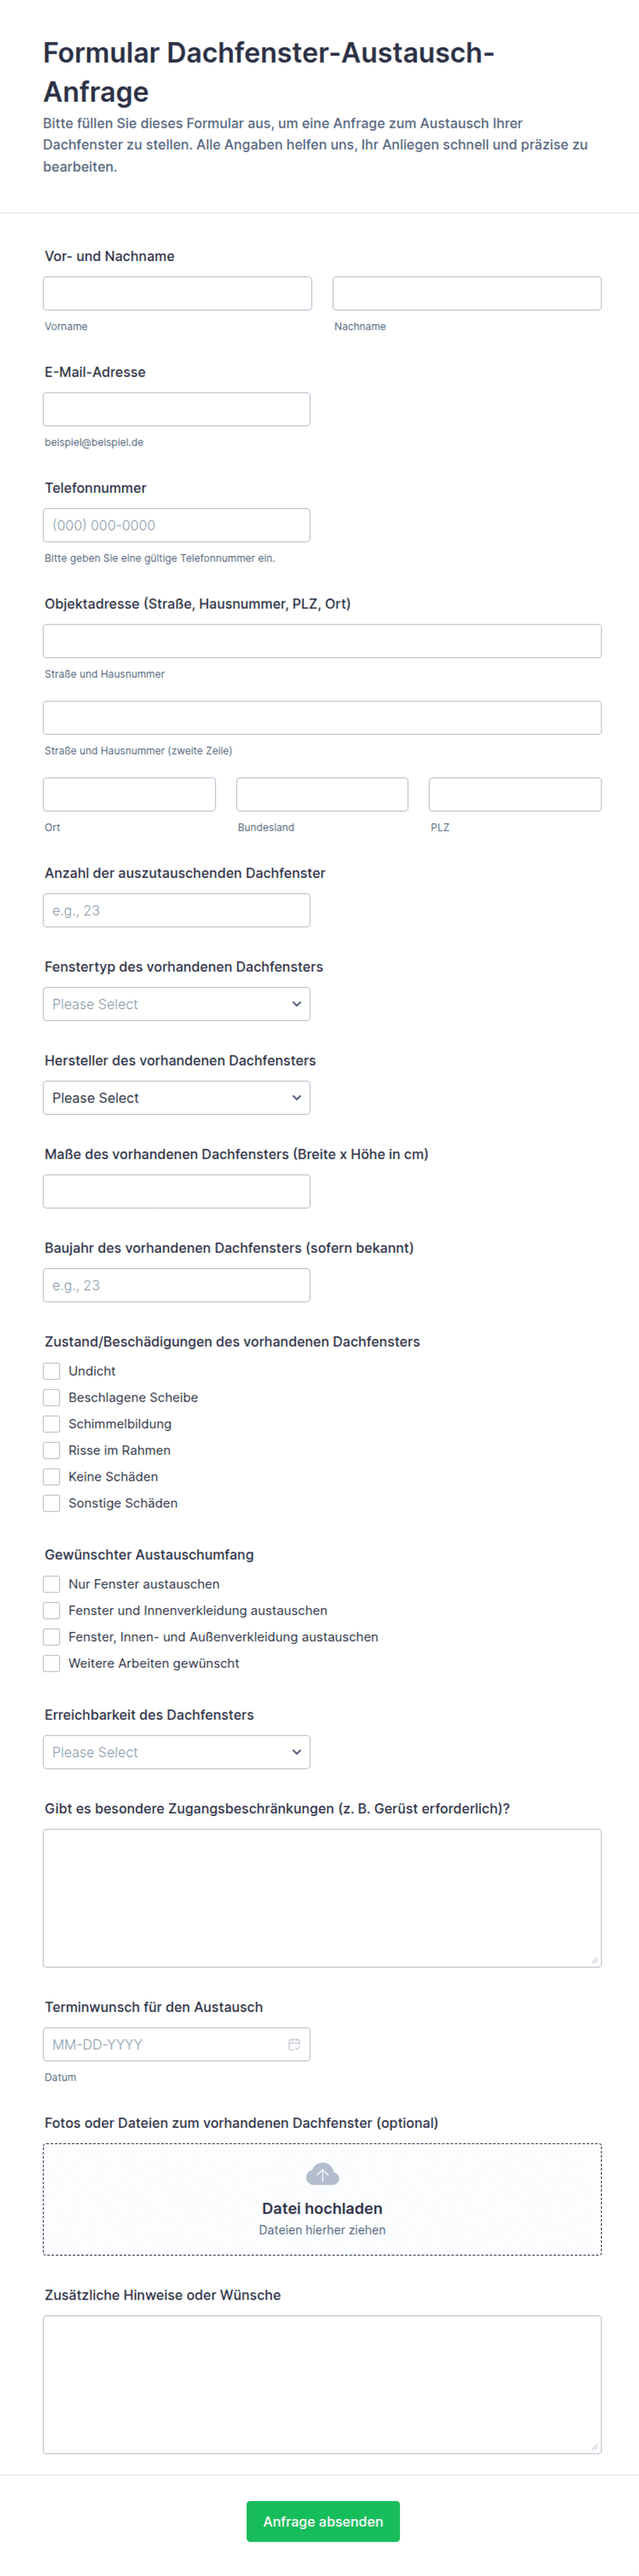The height and width of the screenshot is (2576, 639).
Task: Open the Fenstertyp dropdown
Action: coord(177,1004)
